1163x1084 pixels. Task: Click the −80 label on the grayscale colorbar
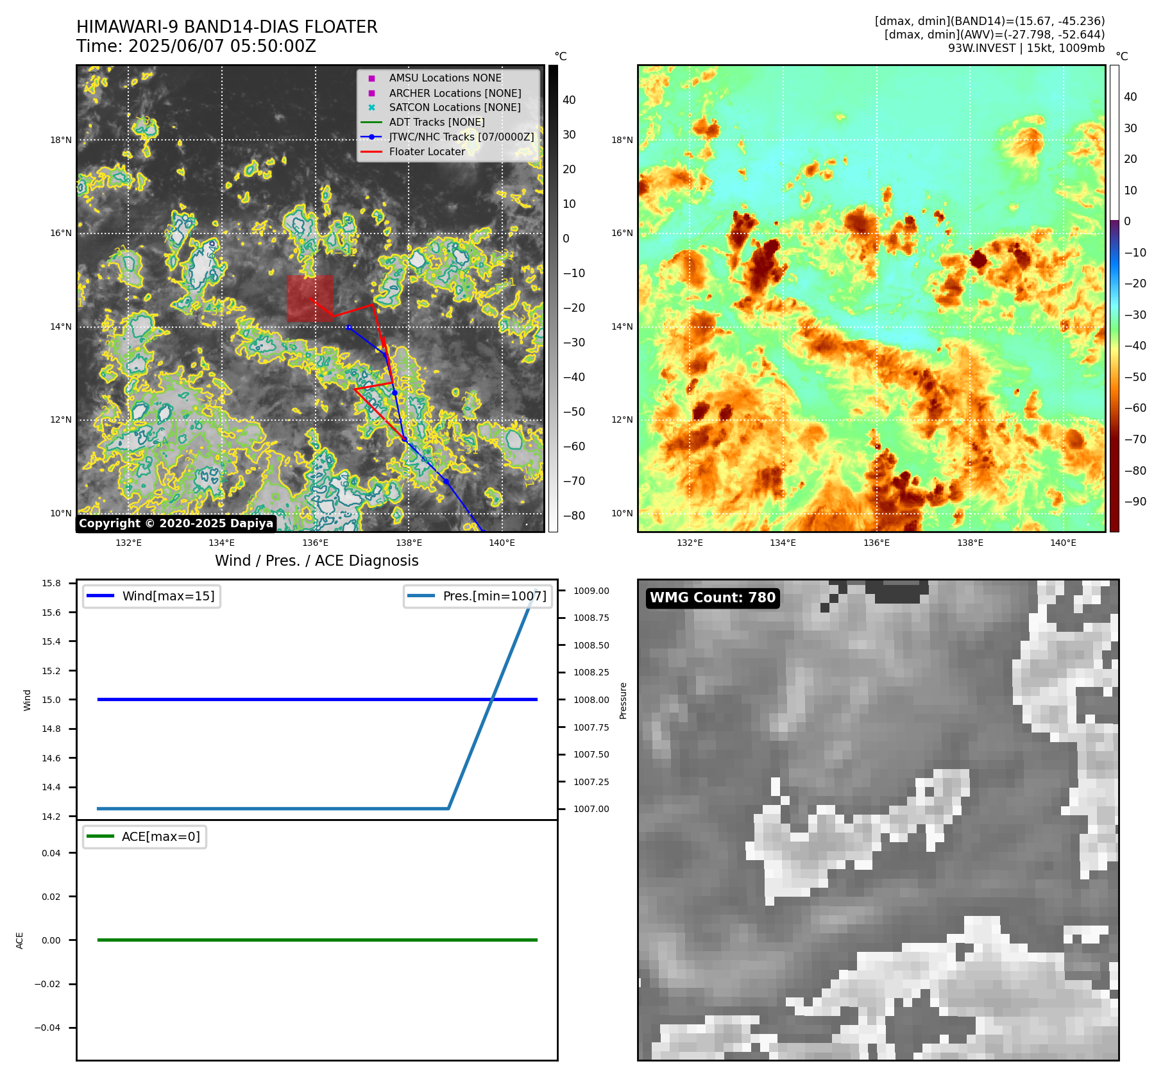pos(574,516)
